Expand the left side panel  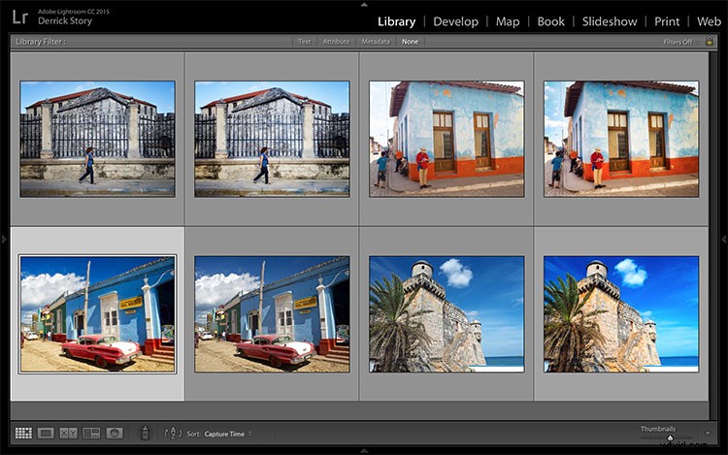(4, 240)
